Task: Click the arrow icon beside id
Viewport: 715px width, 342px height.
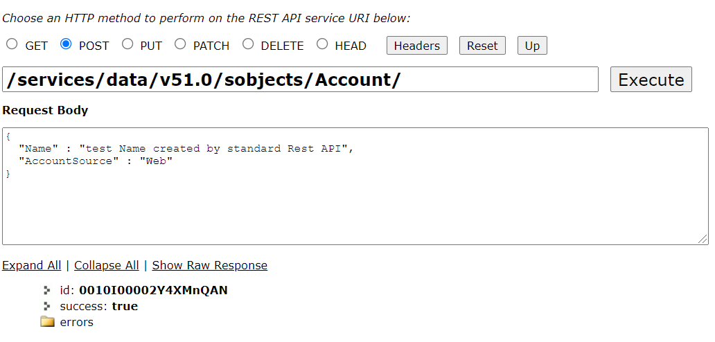Action: (47, 290)
